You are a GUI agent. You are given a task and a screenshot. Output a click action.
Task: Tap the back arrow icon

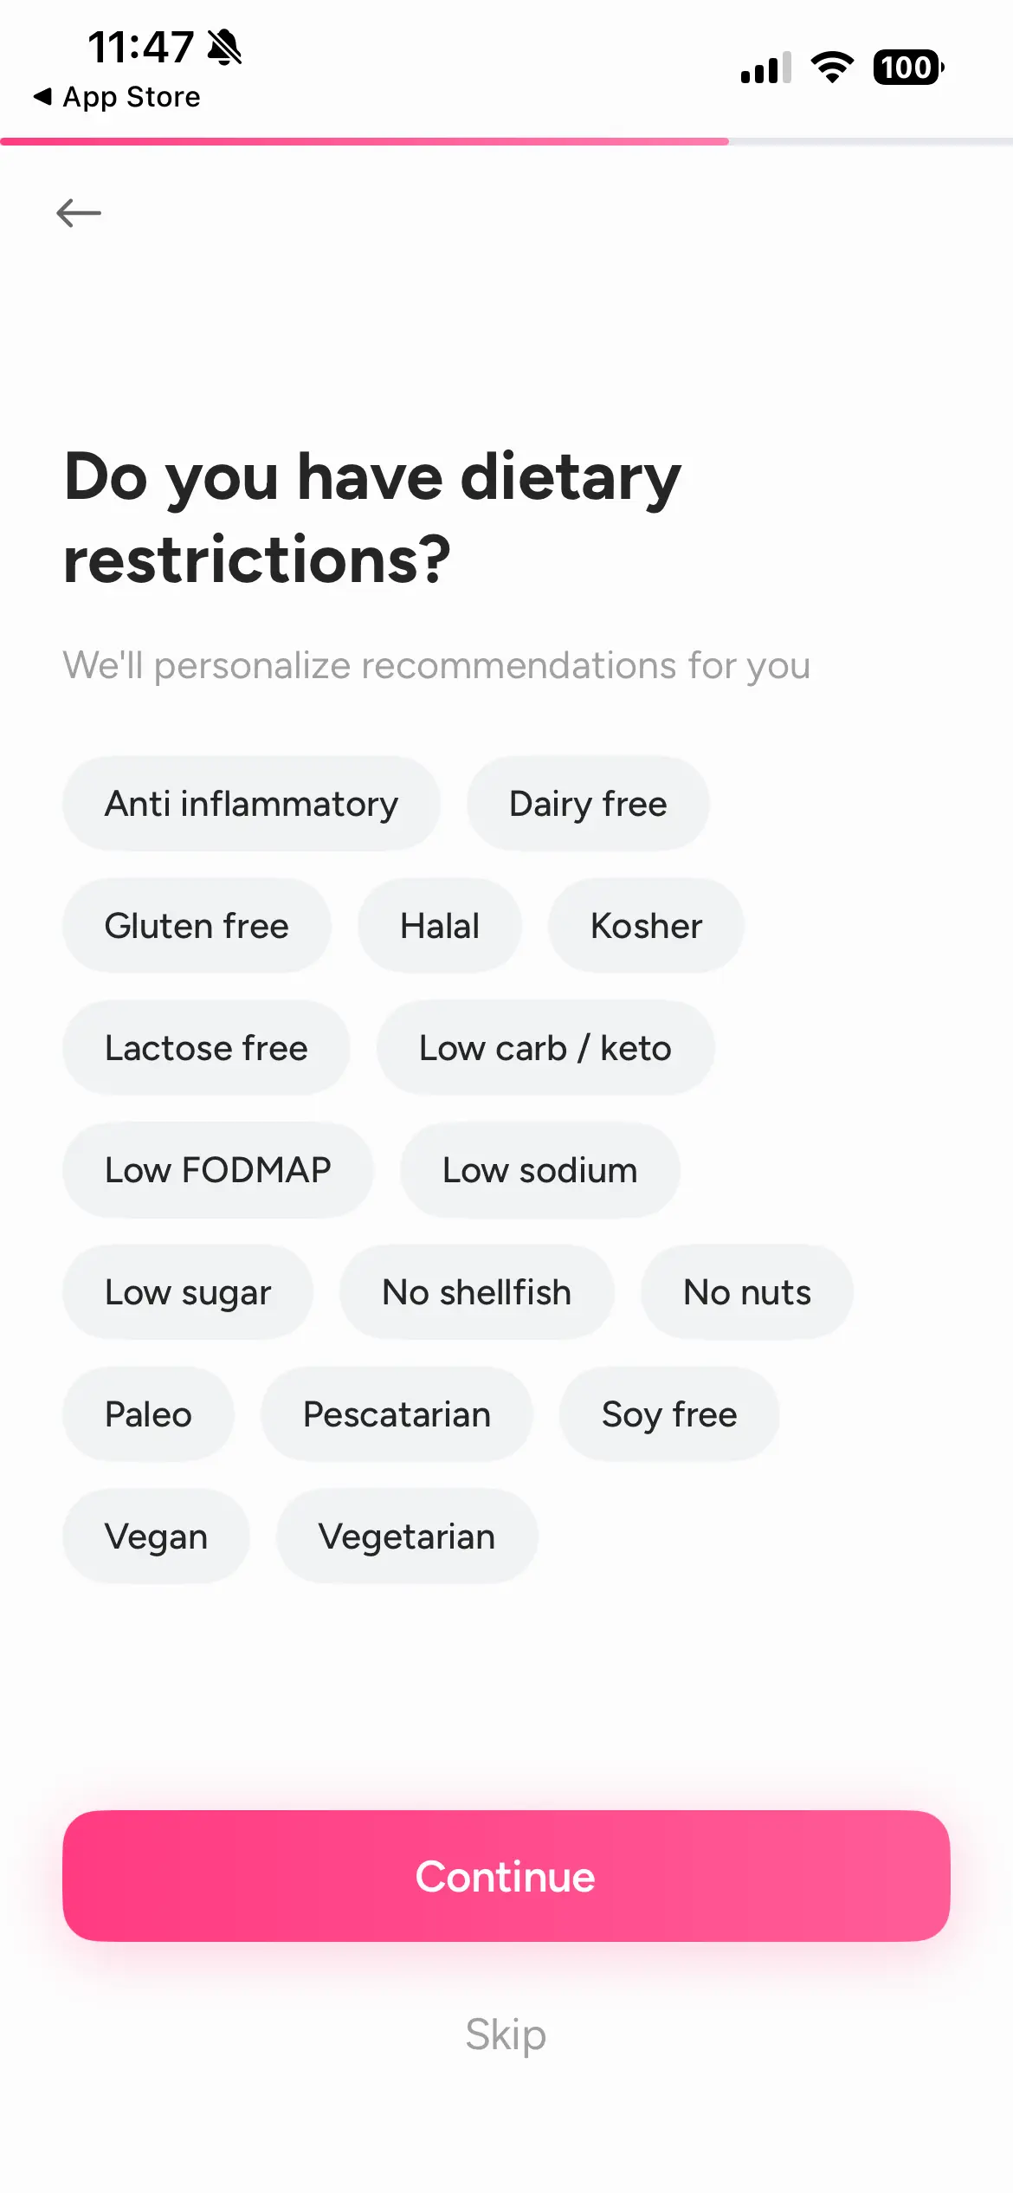click(x=79, y=212)
